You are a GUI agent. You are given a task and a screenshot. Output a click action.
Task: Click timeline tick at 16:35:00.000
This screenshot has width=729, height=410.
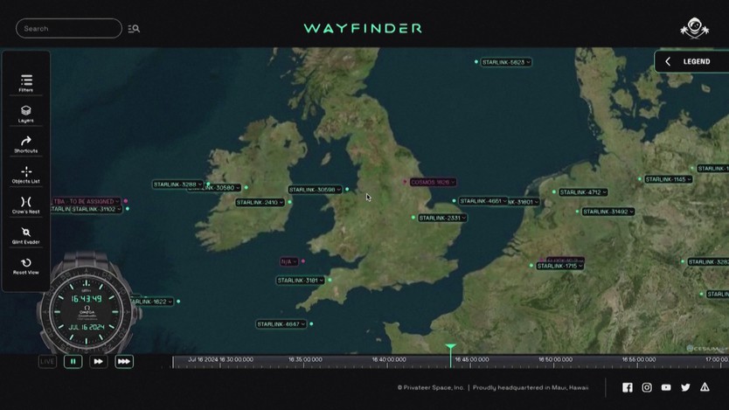point(305,360)
